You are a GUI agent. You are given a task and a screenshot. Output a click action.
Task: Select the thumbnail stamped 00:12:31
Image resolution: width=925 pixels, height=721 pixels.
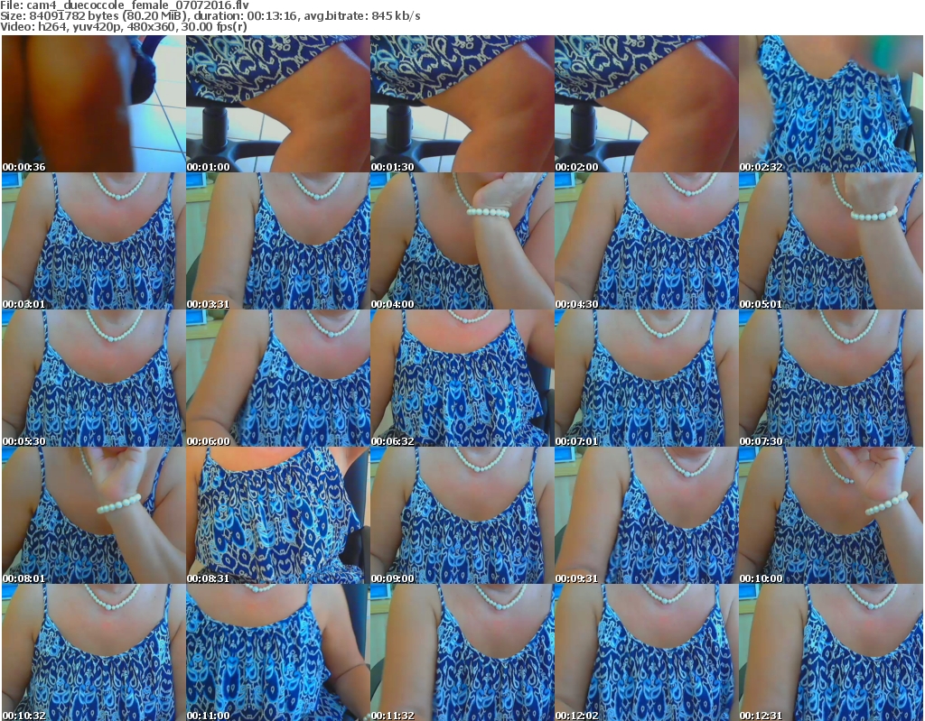tap(831, 652)
